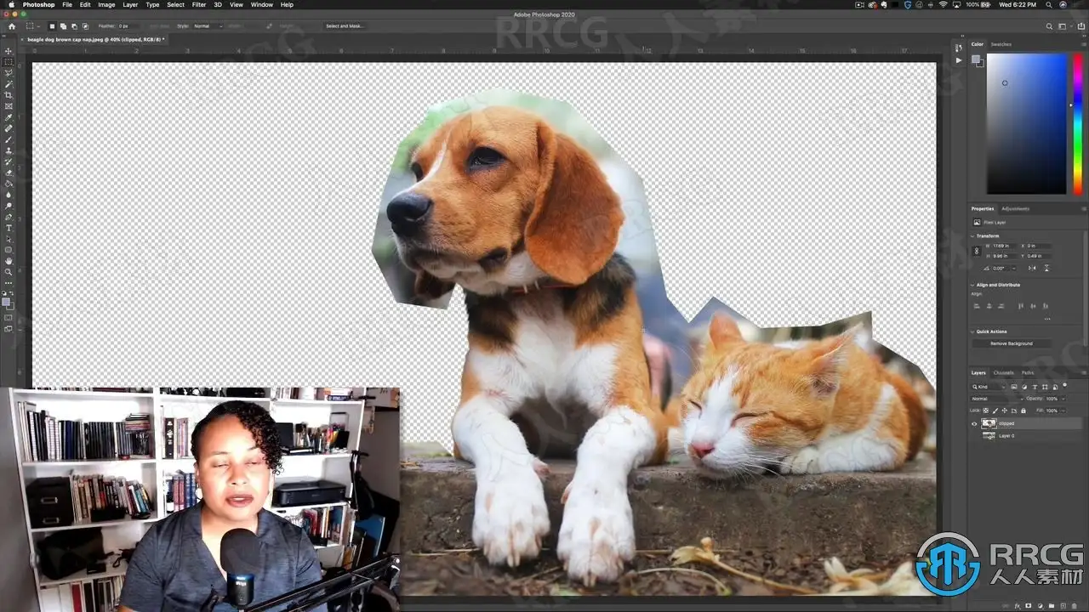Choose New Selection mode in options bar
Screen dimensions: 1089x612
click(x=52, y=26)
